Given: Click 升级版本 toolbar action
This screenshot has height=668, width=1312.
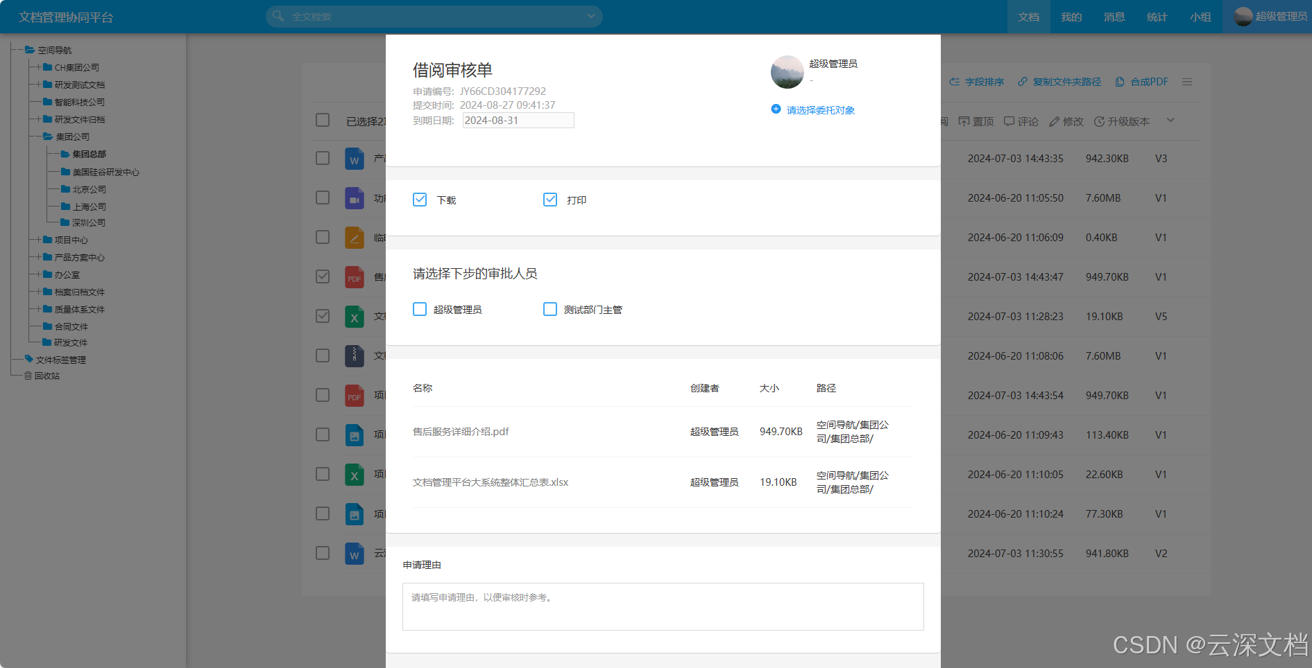Looking at the screenshot, I should click(1122, 121).
